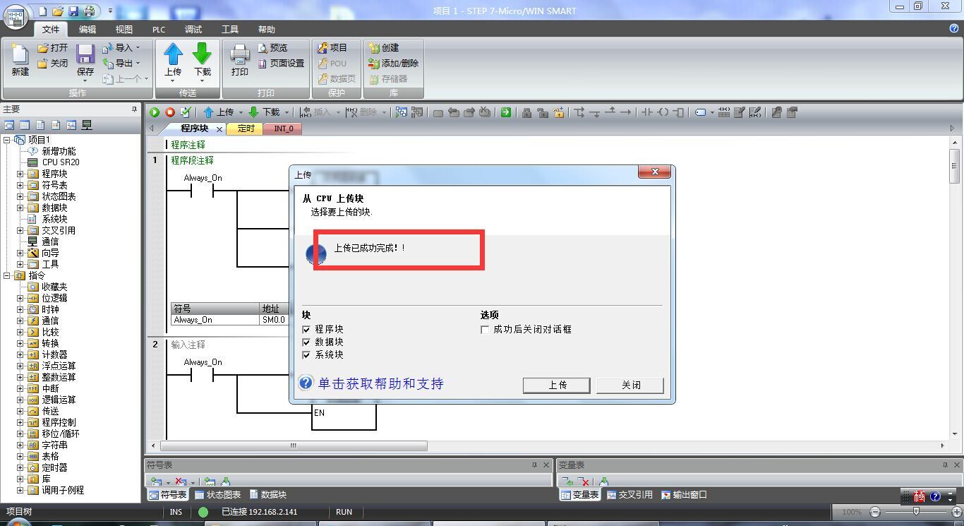Insert a box instruction icon
The width and height of the screenshot is (964, 526).
(x=679, y=112)
